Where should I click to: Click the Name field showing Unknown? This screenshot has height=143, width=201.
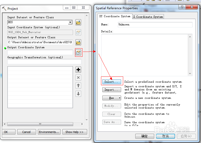[155, 25]
